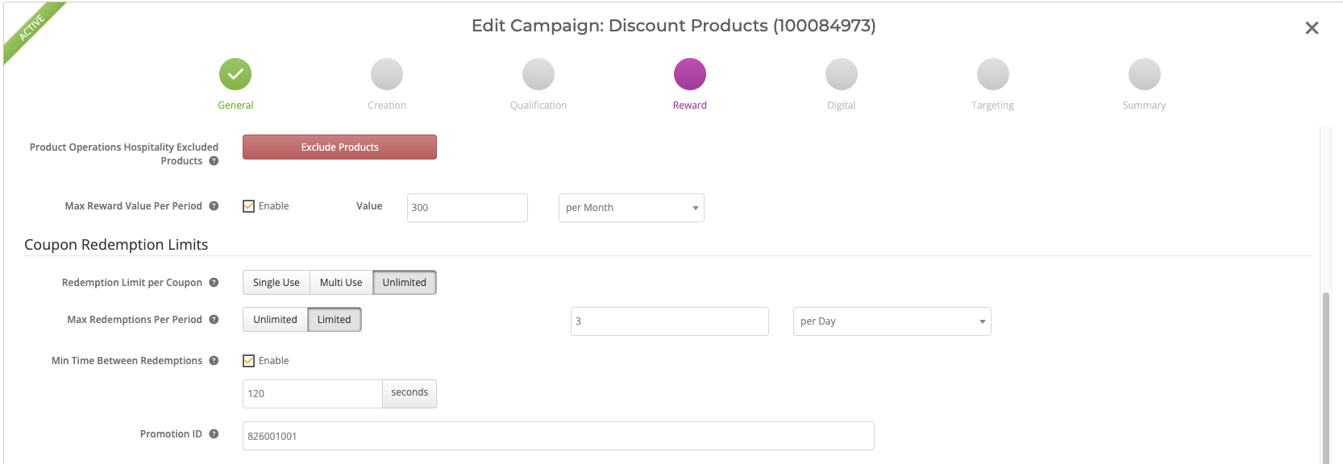1343x464 pixels.
Task: Uncheck Enable for Max Reward Value Per Period
Action: (x=249, y=206)
